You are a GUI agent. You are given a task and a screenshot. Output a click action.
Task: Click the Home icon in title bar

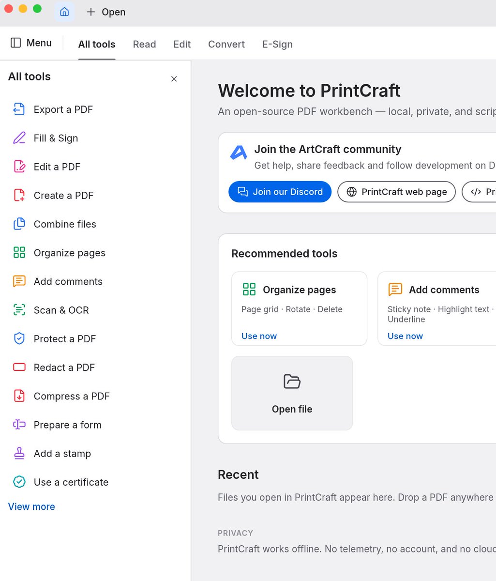64,12
